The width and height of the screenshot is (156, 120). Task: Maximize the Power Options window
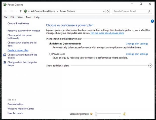tap(141, 4)
